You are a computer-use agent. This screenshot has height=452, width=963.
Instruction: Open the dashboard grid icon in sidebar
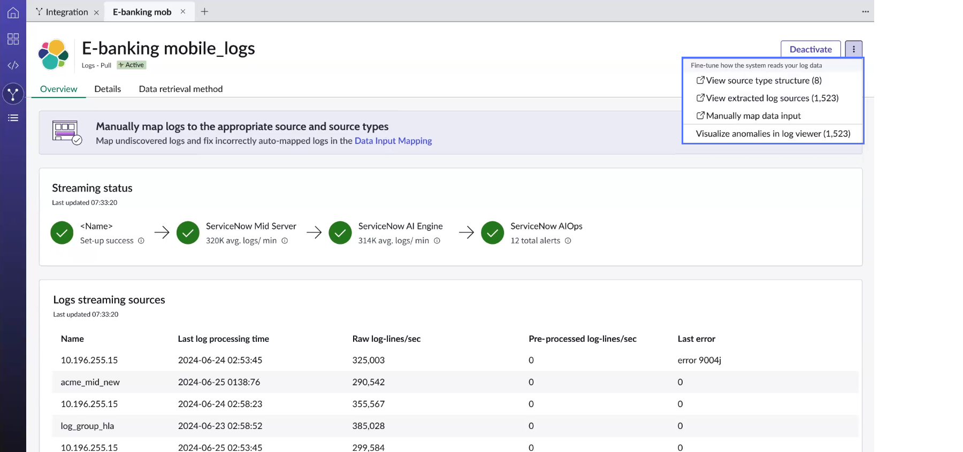[x=13, y=39]
